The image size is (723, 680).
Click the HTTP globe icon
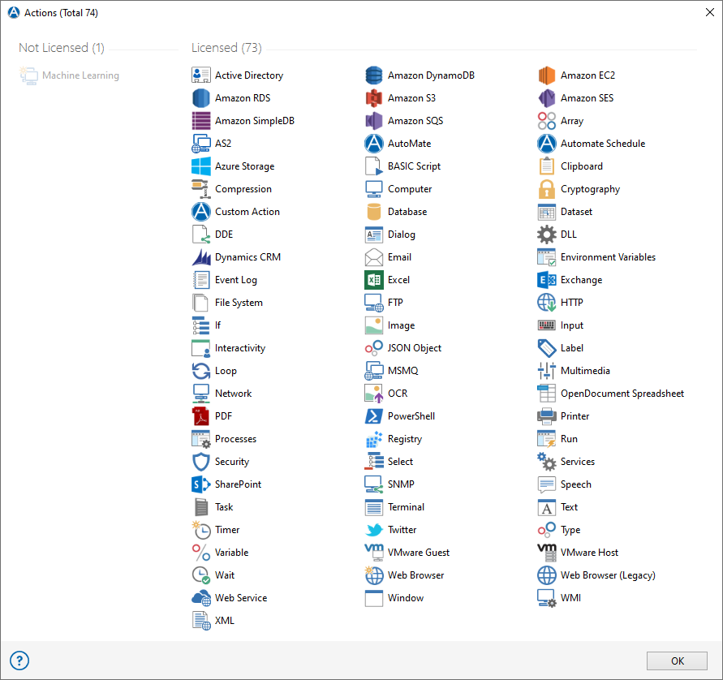click(x=547, y=303)
